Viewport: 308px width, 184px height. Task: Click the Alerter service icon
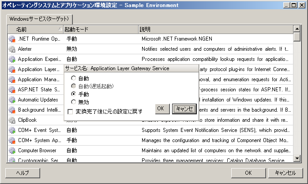click(12, 49)
